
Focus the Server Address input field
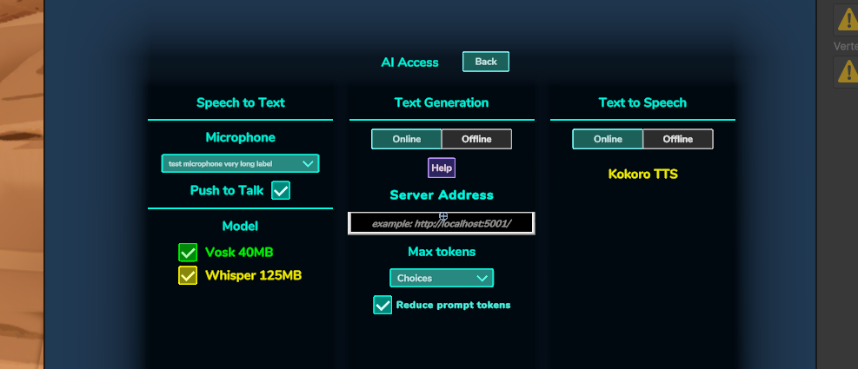(x=442, y=224)
